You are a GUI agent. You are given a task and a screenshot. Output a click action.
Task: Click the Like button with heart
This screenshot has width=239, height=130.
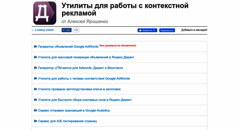[x=66, y=30]
